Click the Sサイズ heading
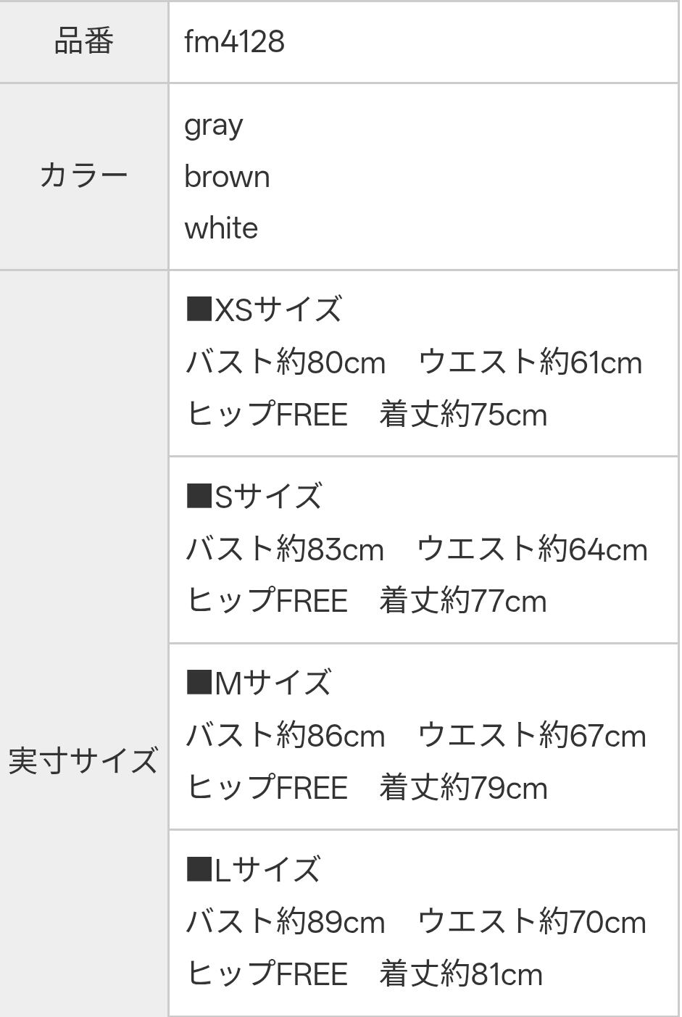The width and height of the screenshot is (682, 1017). [x=254, y=497]
